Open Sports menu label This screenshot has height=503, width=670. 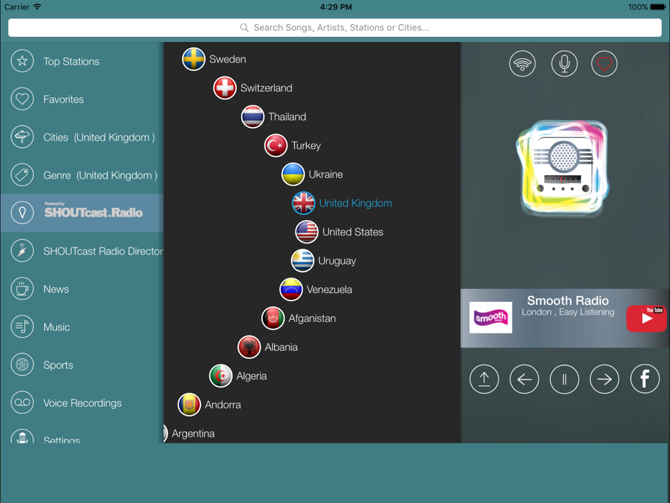(58, 366)
